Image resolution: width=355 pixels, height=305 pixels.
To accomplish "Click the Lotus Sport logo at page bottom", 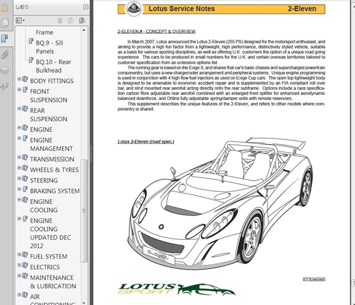I will point(176,290).
